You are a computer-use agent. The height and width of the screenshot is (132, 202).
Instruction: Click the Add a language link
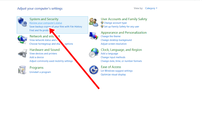click(x=110, y=53)
